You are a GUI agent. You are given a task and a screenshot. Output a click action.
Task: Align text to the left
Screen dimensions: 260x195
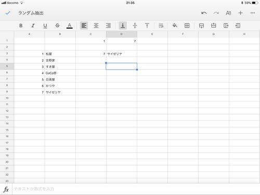point(84,25)
